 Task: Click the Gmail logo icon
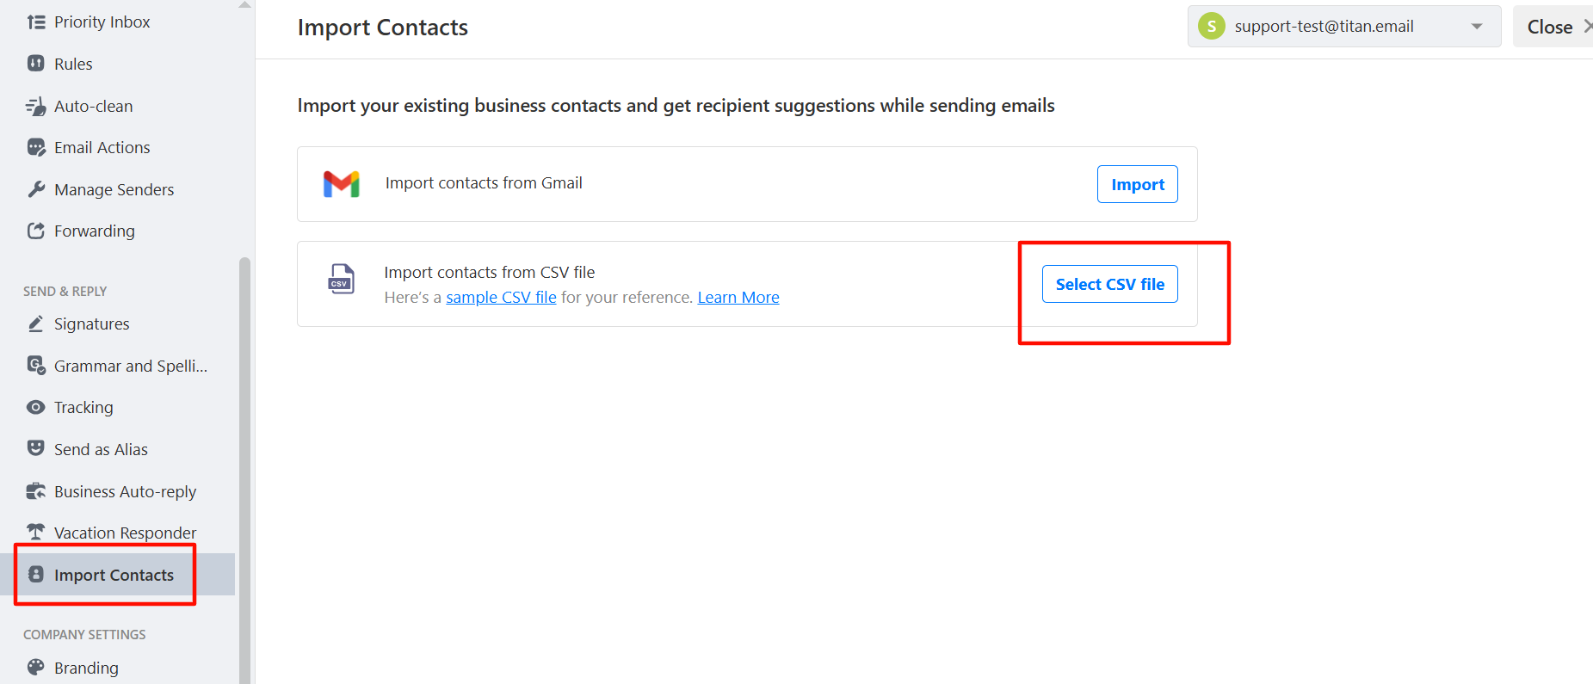342,184
